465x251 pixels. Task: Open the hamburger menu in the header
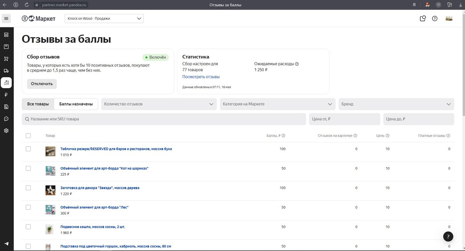click(6, 19)
